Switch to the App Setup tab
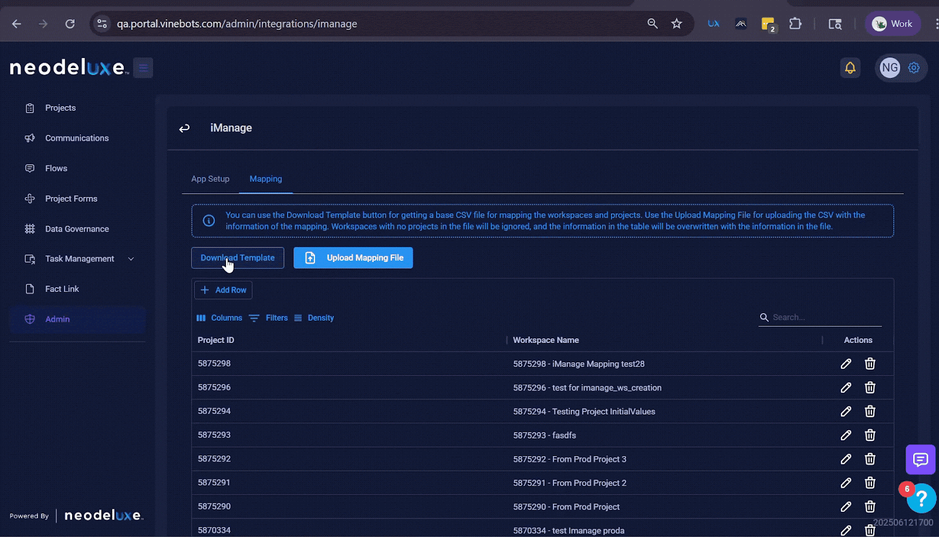The width and height of the screenshot is (939, 537). 210,179
